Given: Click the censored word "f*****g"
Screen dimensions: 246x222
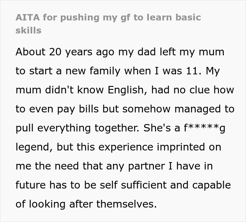Looking at the screenshot, I should pyautogui.click(x=205, y=128).
